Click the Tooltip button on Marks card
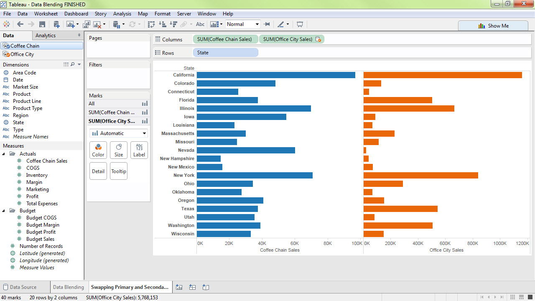The image size is (535, 301). point(119,171)
